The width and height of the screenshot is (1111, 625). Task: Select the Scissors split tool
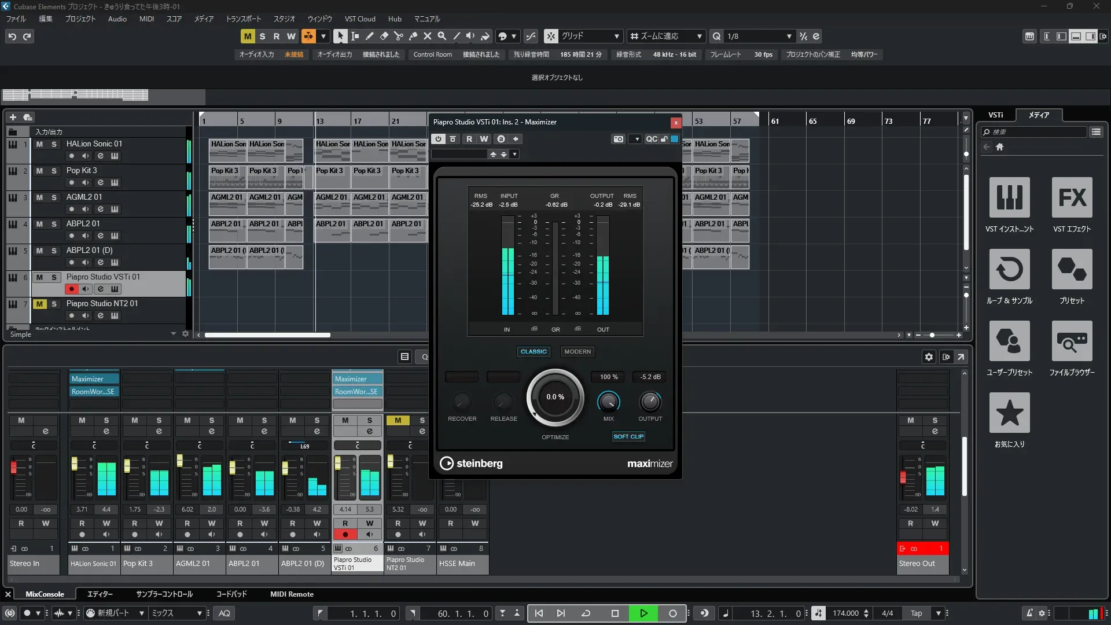tap(398, 36)
